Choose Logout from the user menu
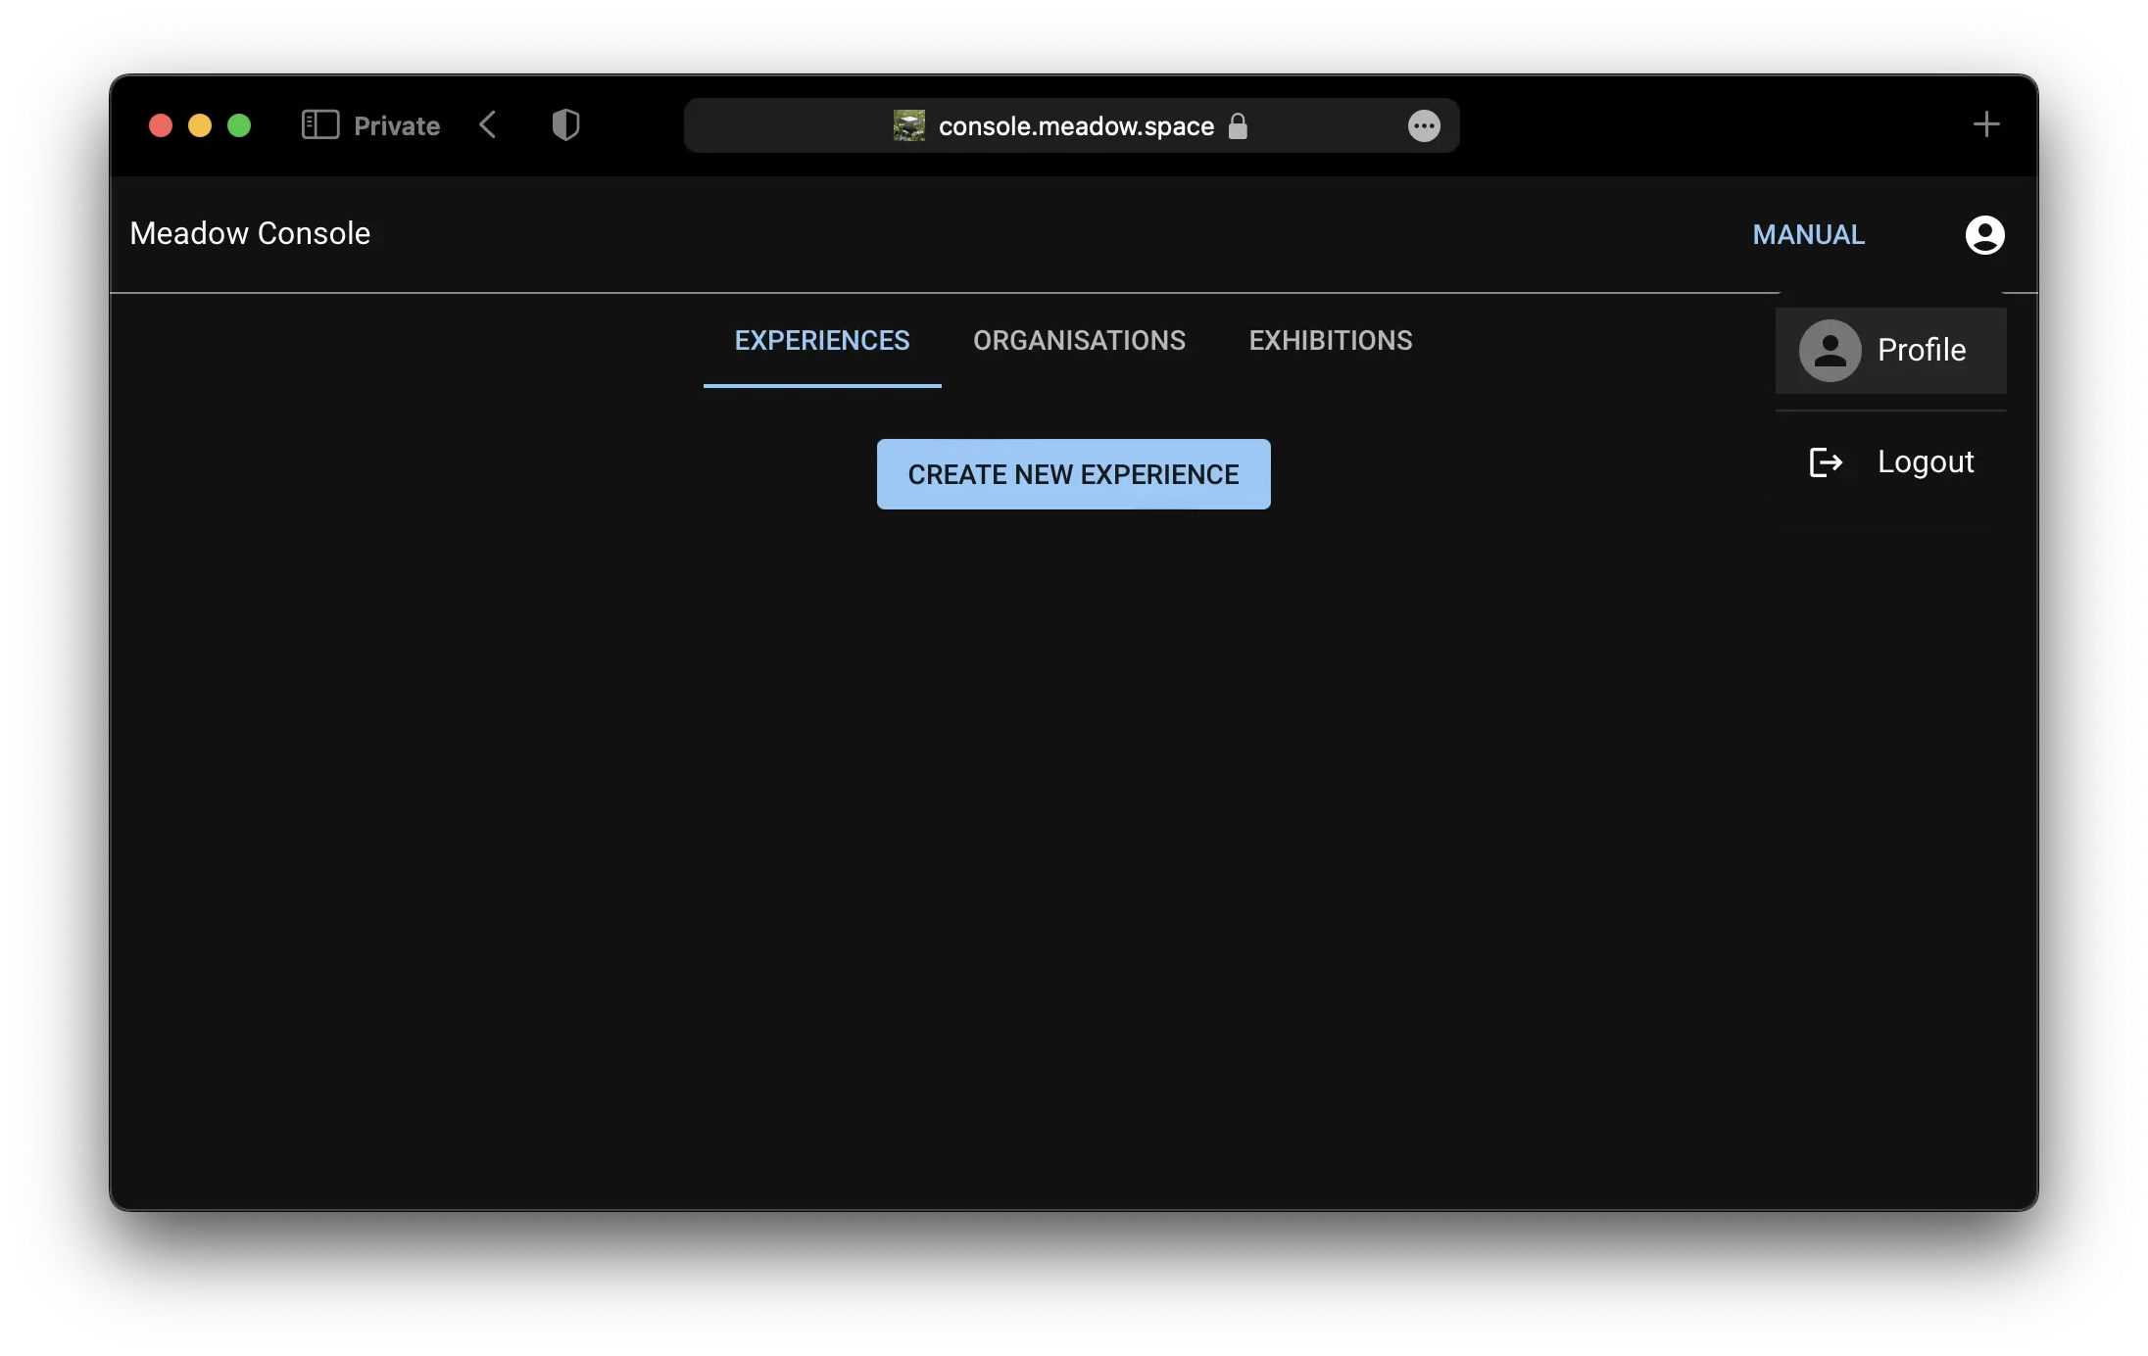This screenshot has height=1356, width=2148. (1925, 462)
